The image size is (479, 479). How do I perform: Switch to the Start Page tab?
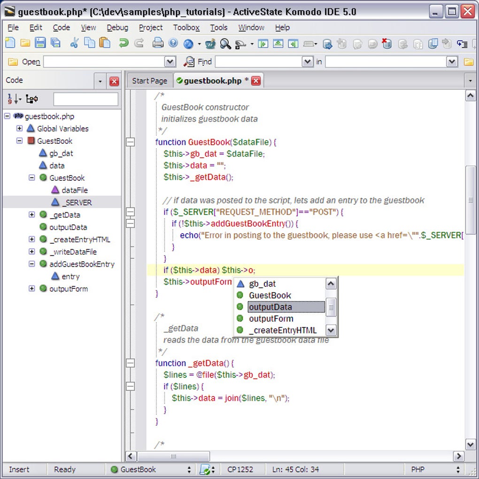(x=149, y=81)
